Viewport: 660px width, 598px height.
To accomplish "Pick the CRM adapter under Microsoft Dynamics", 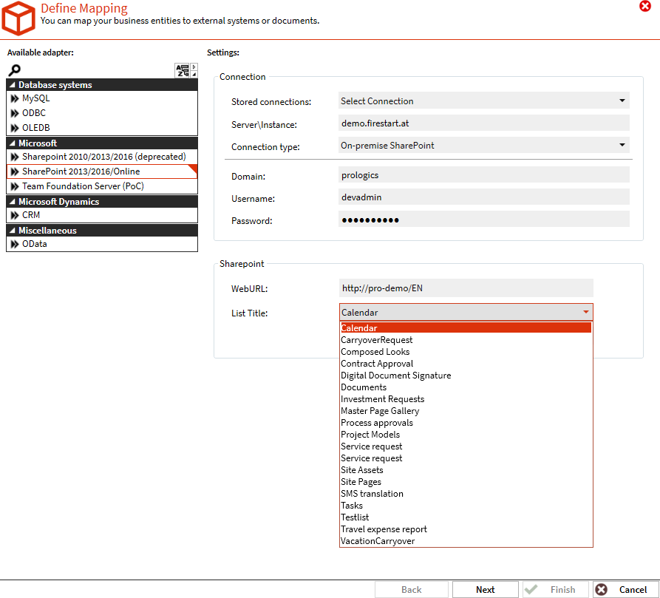I will click(31, 215).
